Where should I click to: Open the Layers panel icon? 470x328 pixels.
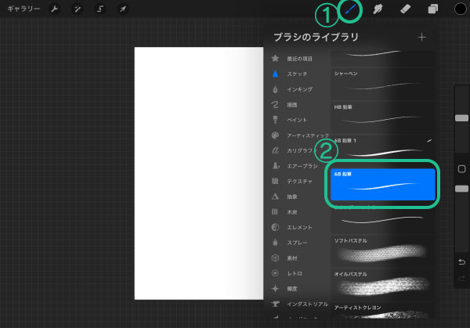[432, 9]
